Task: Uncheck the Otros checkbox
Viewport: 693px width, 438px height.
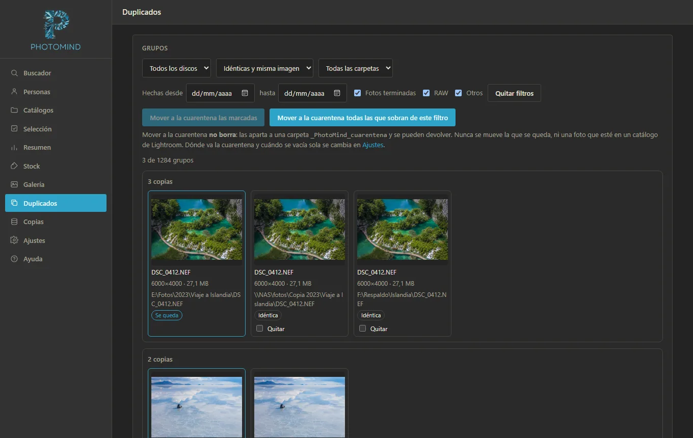Action: (458, 93)
